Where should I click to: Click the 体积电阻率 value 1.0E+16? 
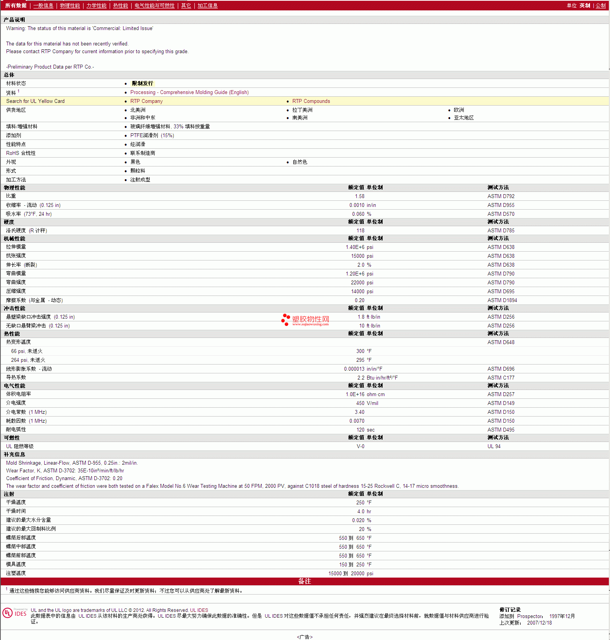point(355,394)
